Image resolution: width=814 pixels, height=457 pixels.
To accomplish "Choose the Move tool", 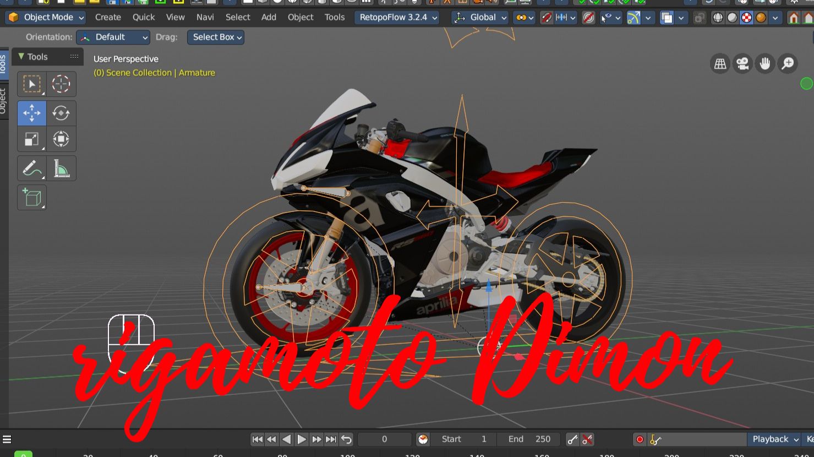I will pos(32,113).
